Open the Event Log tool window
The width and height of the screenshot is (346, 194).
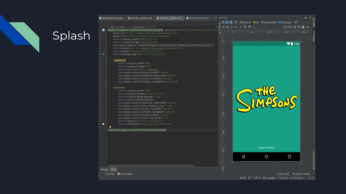tap(282, 174)
